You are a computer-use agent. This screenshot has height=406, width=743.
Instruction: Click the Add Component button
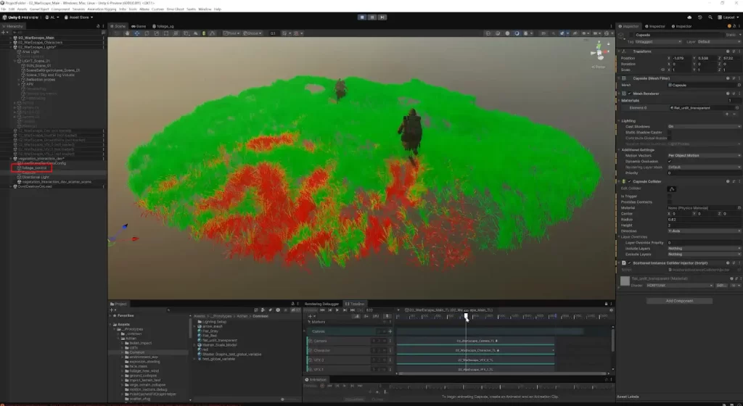[x=679, y=300]
